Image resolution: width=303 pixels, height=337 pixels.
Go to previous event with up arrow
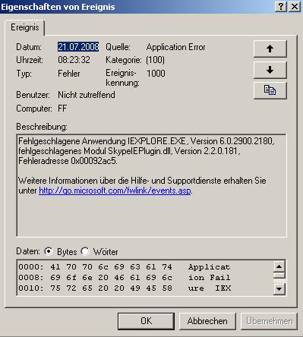click(270, 49)
